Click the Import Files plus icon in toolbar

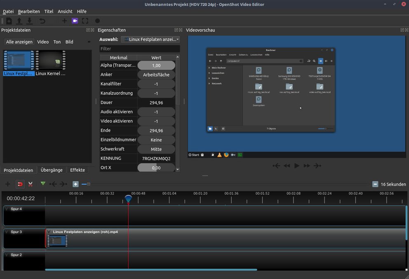tap(64, 21)
